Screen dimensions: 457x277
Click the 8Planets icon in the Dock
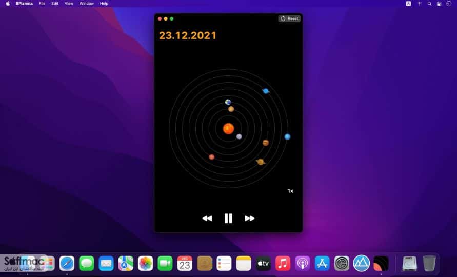(381, 263)
